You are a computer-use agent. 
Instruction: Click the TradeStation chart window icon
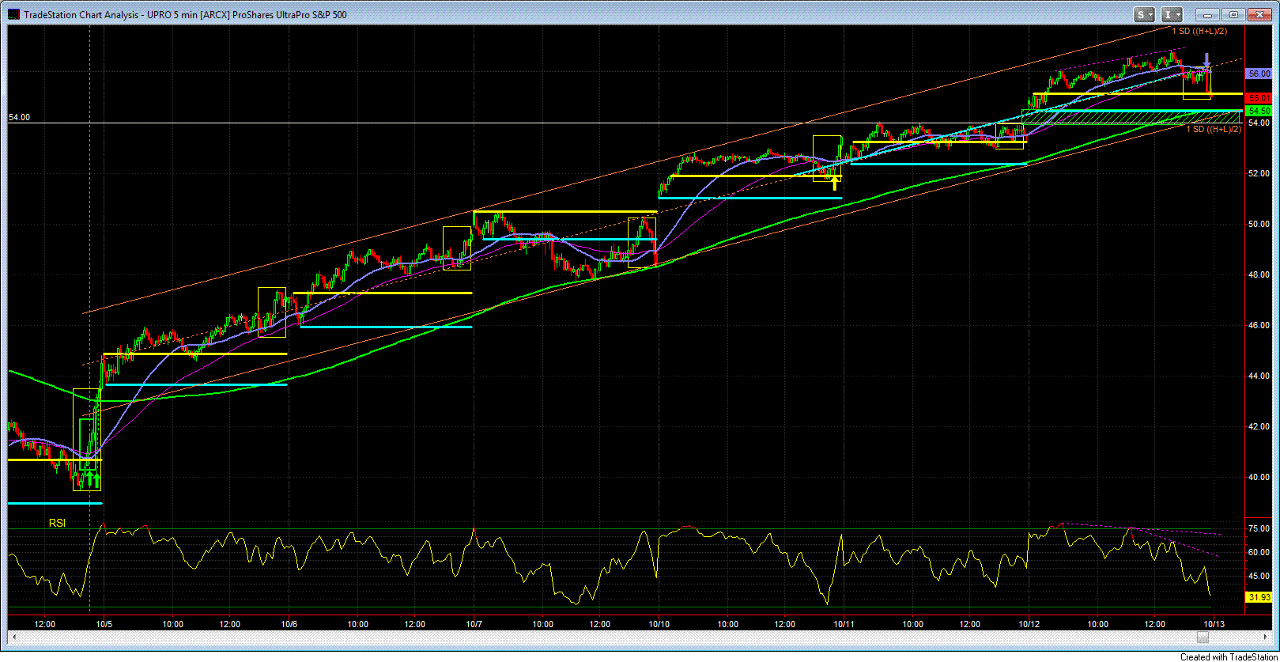click(x=13, y=14)
